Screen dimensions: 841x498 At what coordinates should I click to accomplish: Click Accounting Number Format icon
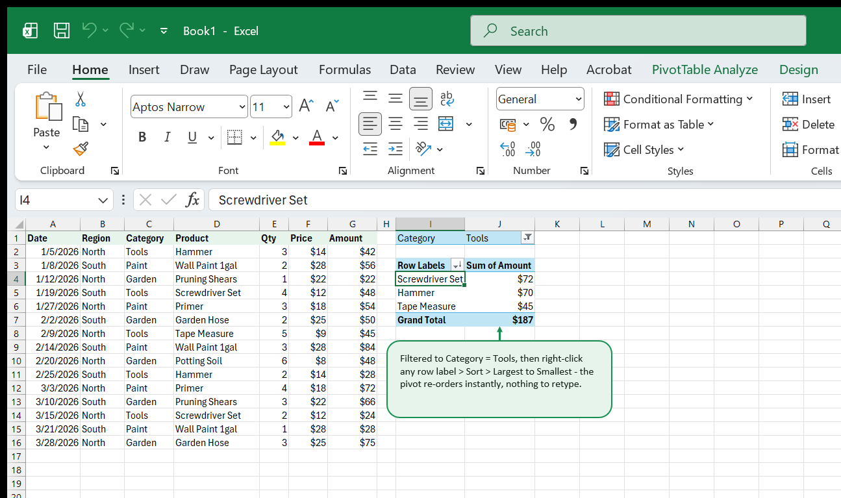508,124
